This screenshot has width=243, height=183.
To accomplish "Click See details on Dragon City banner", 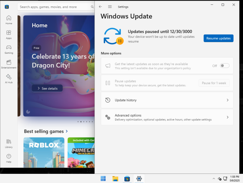I will tap(47, 88).
